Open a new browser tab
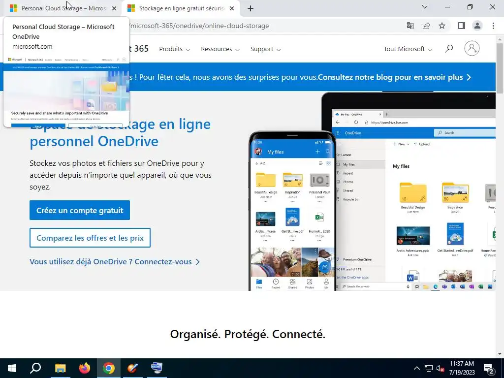The height and width of the screenshot is (378, 504). [x=251, y=8]
